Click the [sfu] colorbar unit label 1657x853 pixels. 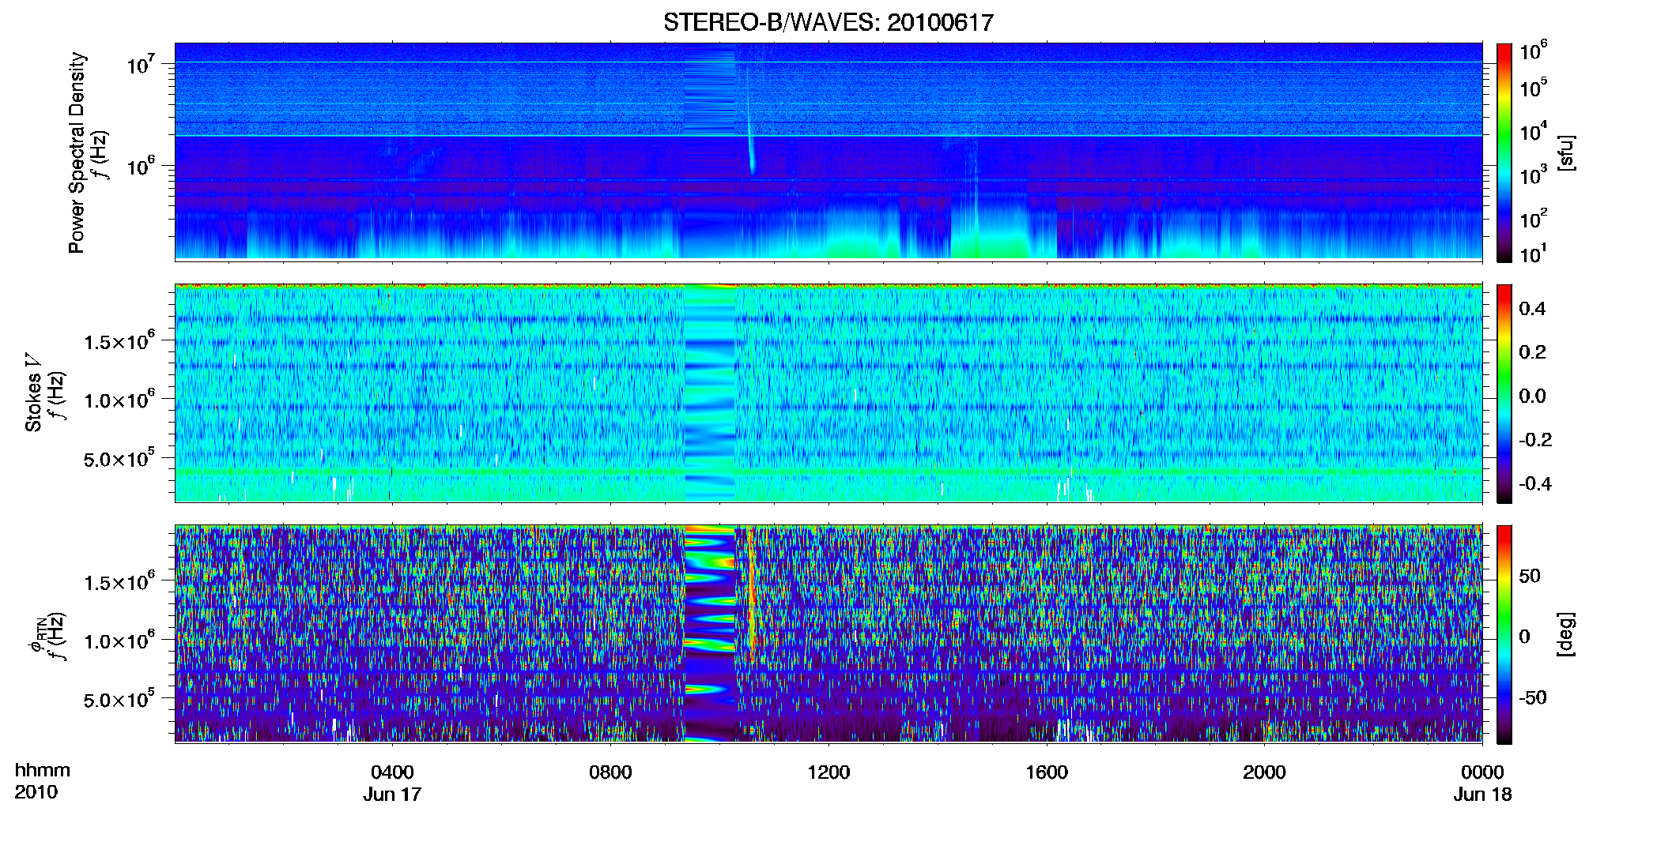tap(1566, 152)
